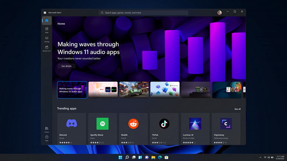287x161 pixels.
Task: Open the Apps section in the sidebar
Action: coord(47,30)
